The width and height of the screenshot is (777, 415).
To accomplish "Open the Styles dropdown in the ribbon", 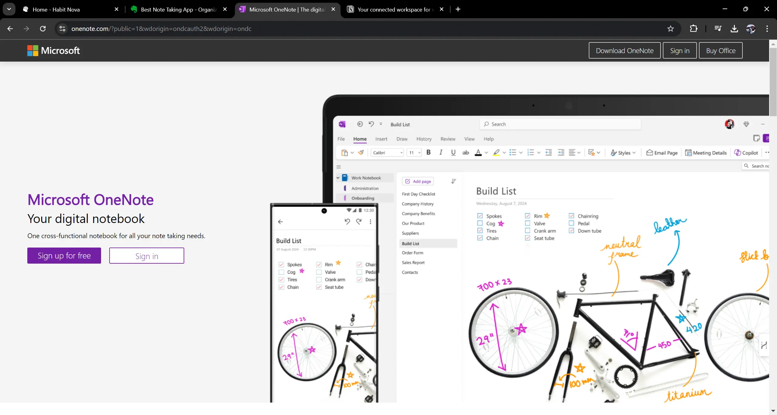I will click(x=623, y=153).
